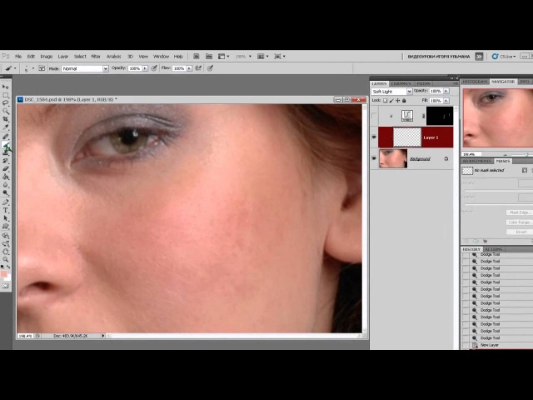This screenshot has height=400, width=533.
Task: Select the Paint Bucket tool
Action: pos(6,177)
